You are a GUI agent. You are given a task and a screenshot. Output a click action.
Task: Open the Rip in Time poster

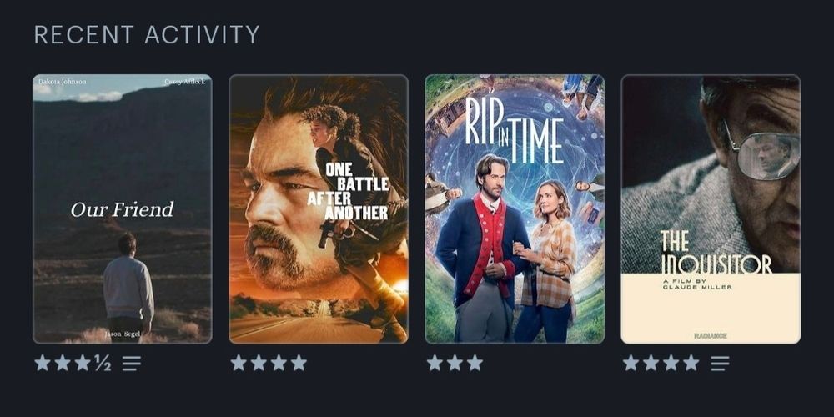[x=515, y=209]
